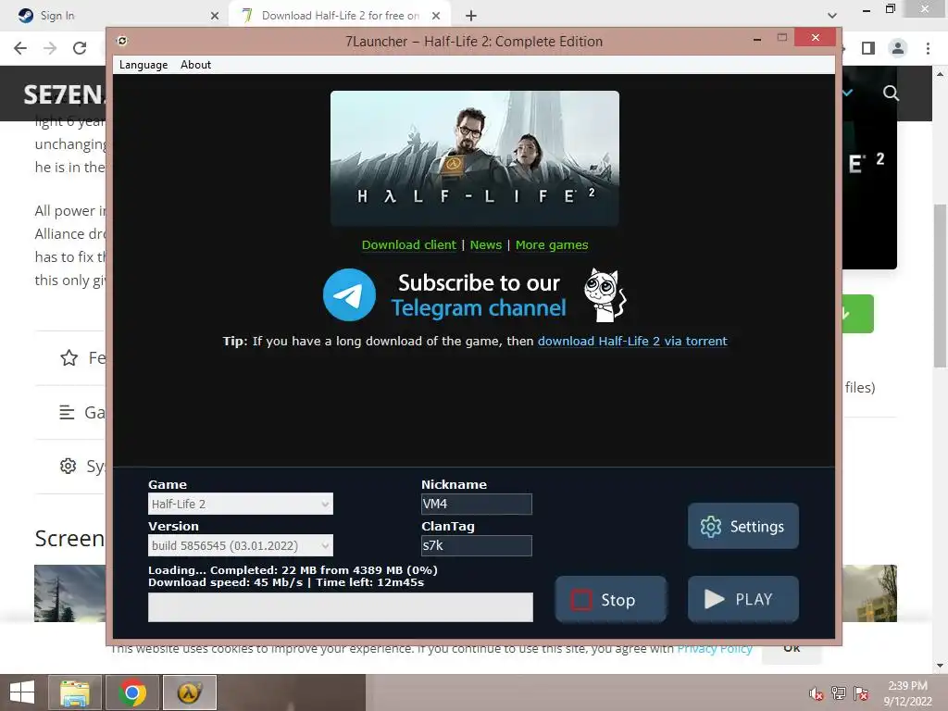Toggle the Chrome side panel icon

pos(868,48)
